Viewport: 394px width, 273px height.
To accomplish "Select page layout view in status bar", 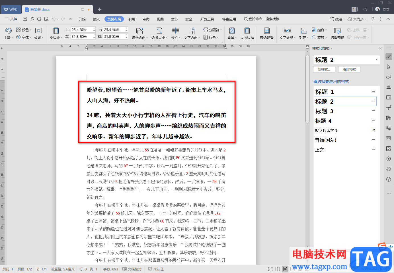I will pos(285,269).
